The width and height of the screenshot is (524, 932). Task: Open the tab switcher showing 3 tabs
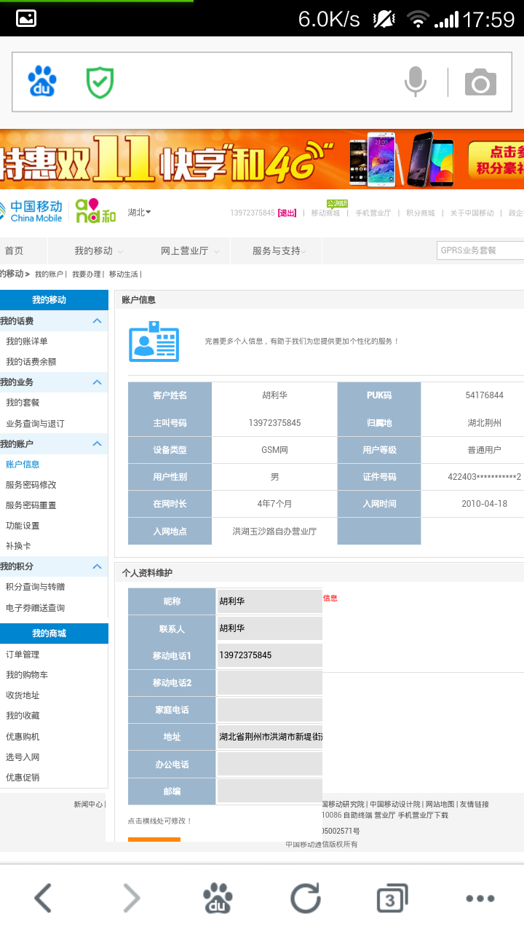(x=392, y=898)
